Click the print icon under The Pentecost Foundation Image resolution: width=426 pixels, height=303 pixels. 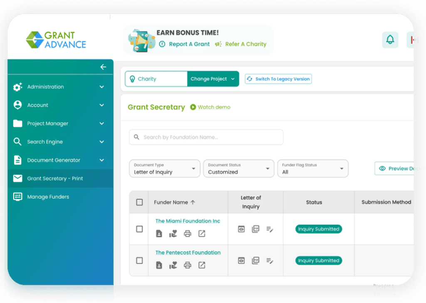click(x=188, y=265)
